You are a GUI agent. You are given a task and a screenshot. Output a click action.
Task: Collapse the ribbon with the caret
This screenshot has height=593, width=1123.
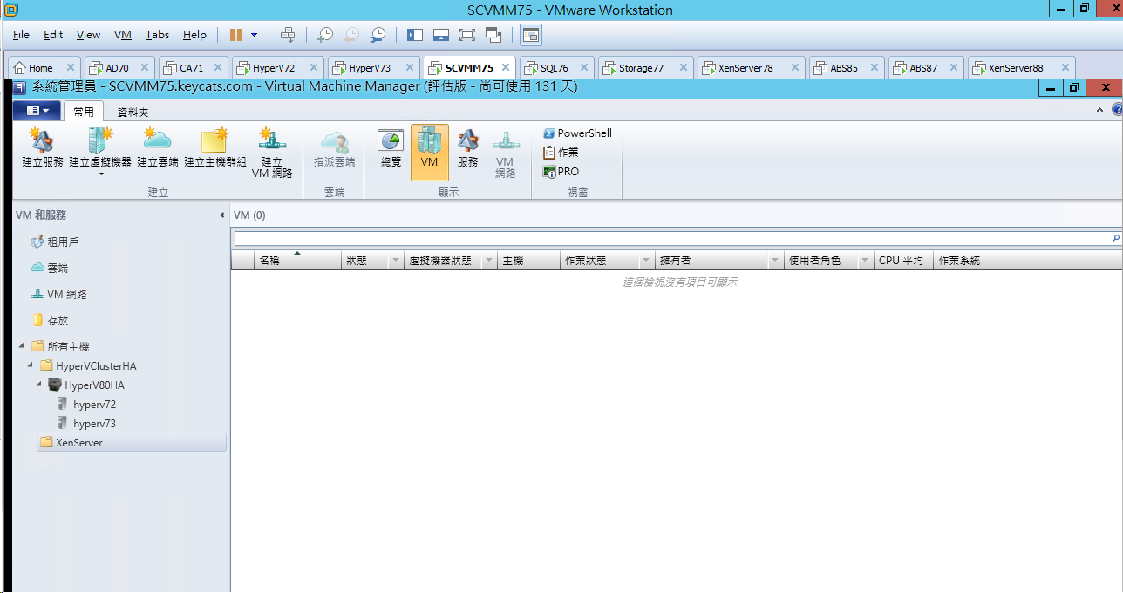point(1099,110)
